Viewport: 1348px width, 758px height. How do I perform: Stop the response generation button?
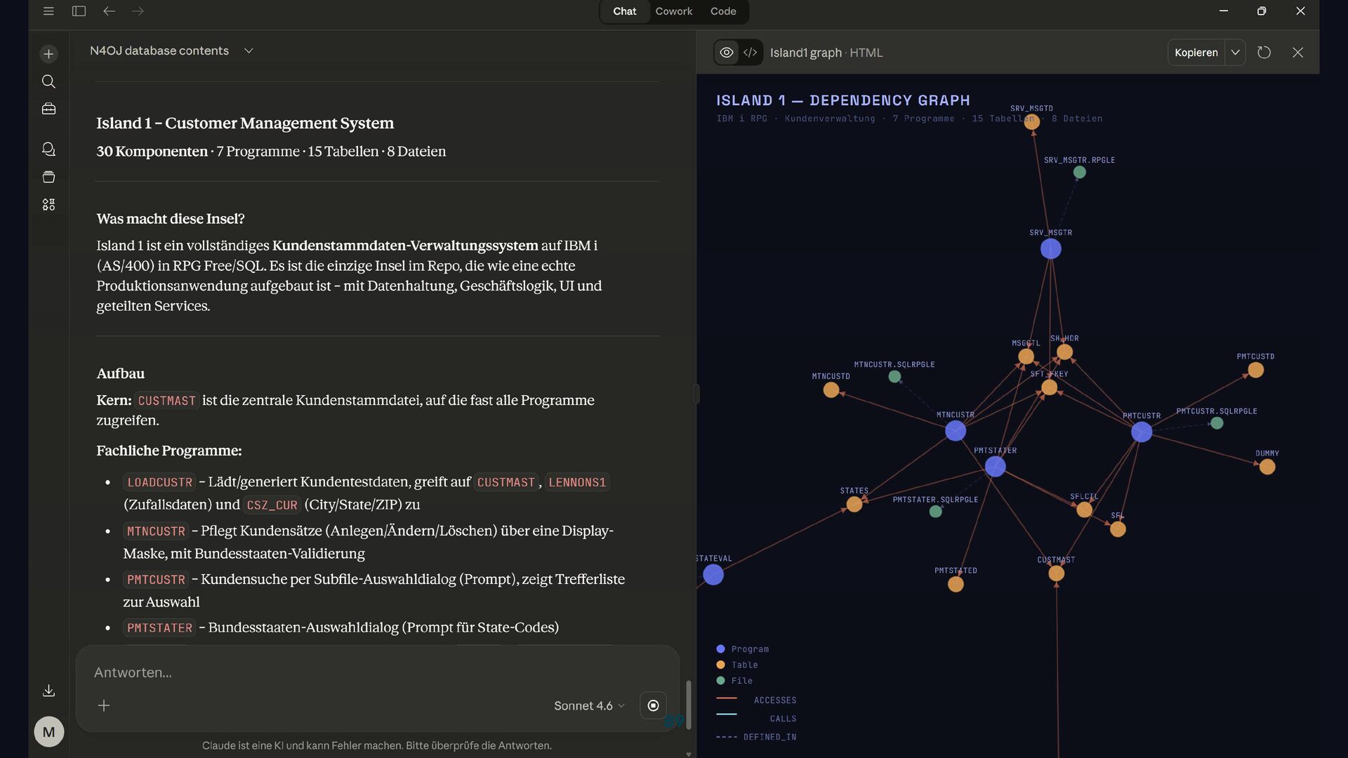(653, 705)
